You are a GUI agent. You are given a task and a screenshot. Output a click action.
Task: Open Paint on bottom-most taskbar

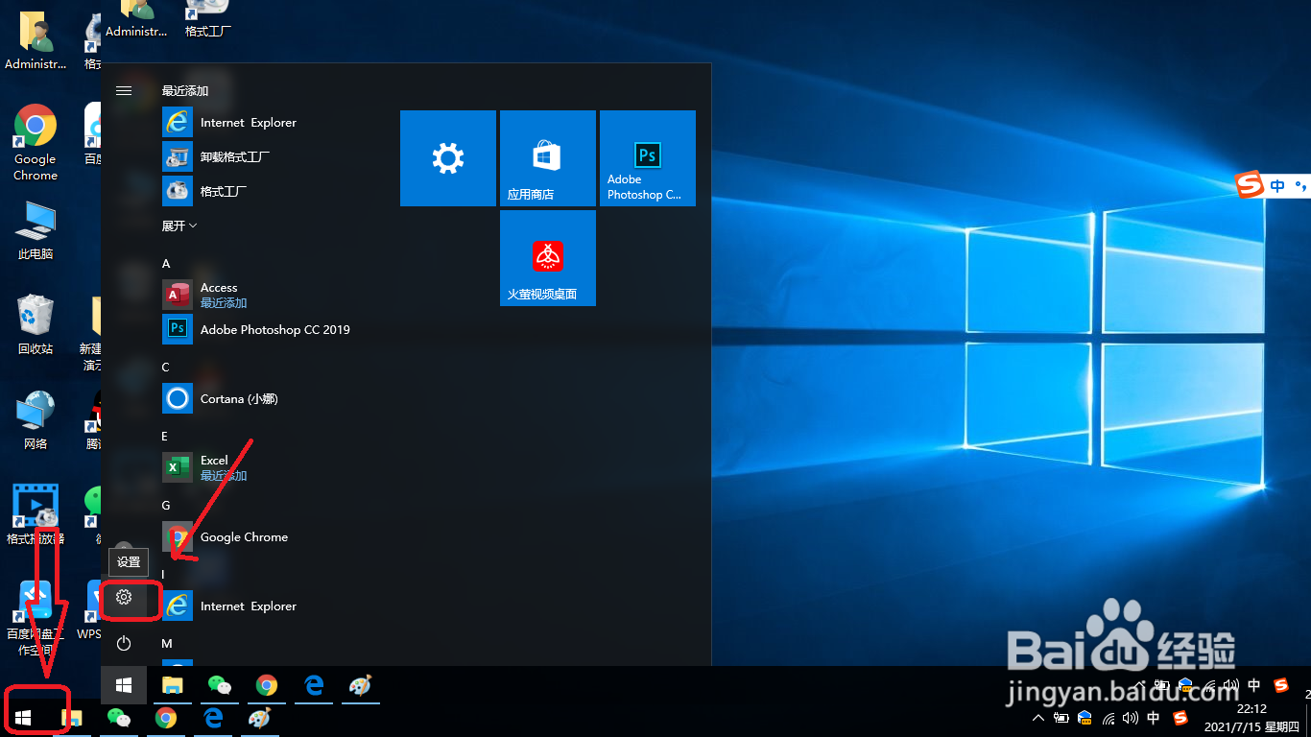(260, 718)
